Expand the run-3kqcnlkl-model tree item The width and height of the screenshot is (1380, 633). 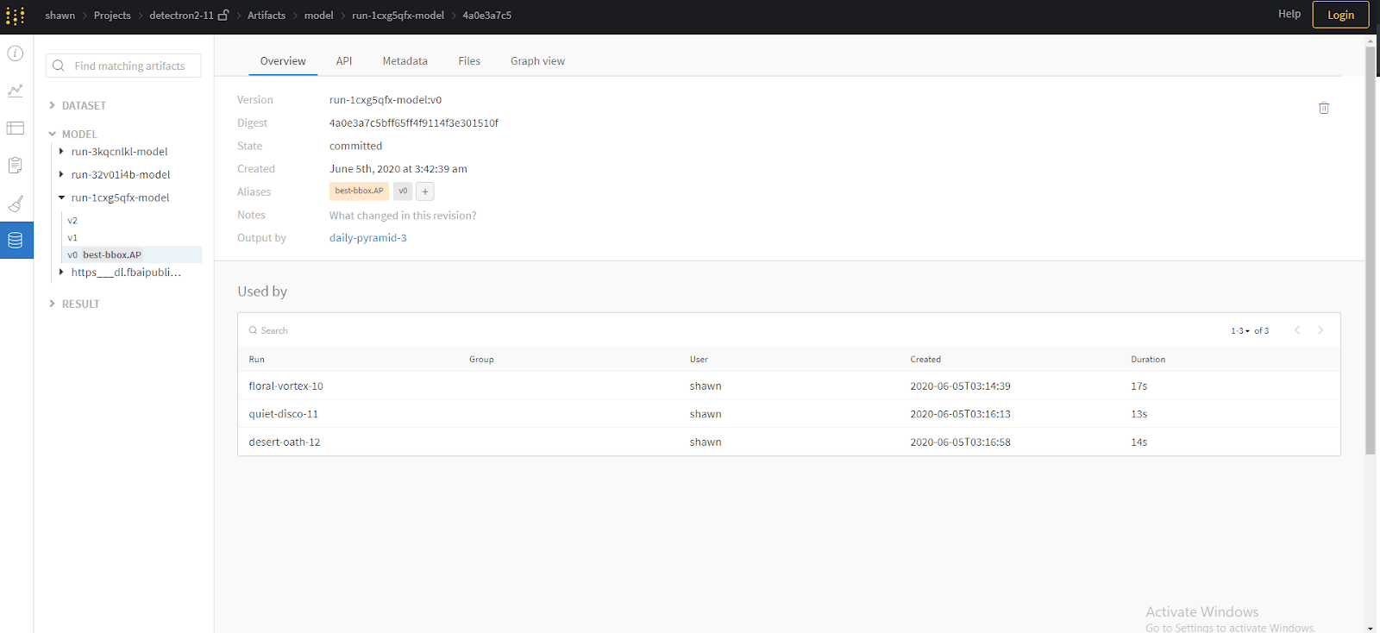[61, 152]
